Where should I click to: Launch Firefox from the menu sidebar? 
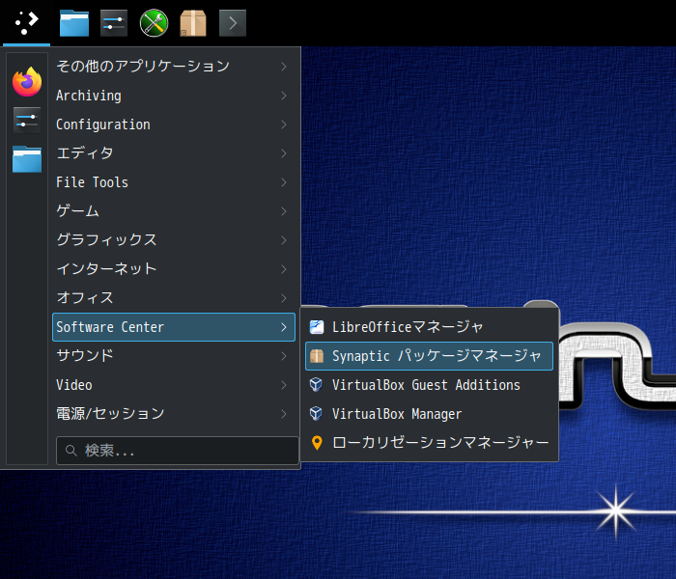click(27, 81)
